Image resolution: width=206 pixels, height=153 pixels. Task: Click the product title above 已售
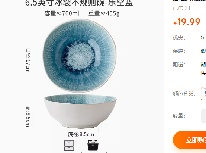(x=189, y=1)
